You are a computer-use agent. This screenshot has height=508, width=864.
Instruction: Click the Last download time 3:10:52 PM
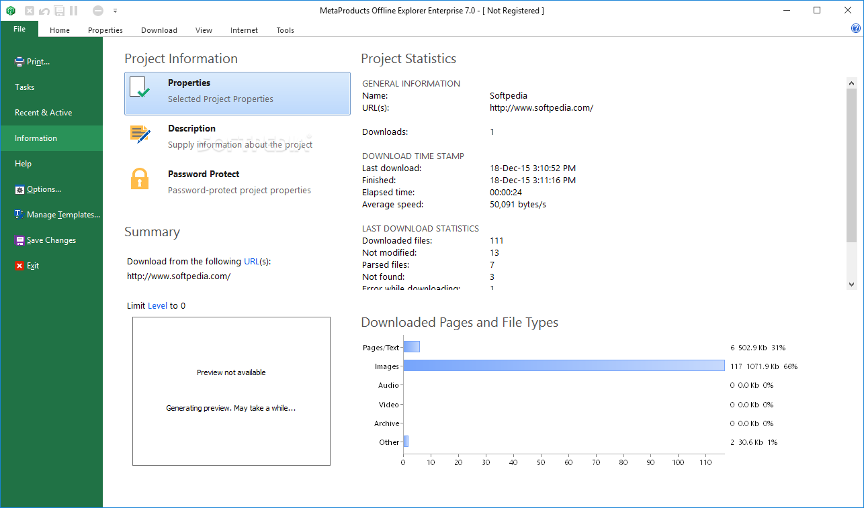click(x=533, y=168)
